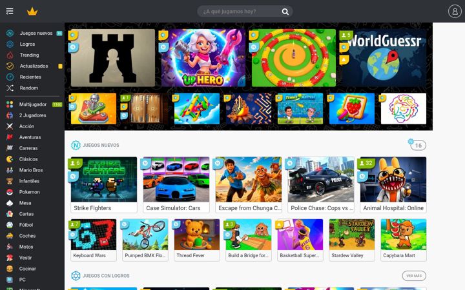Open the WorldGuessr featured game
465x290 pixels.
coord(384,58)
